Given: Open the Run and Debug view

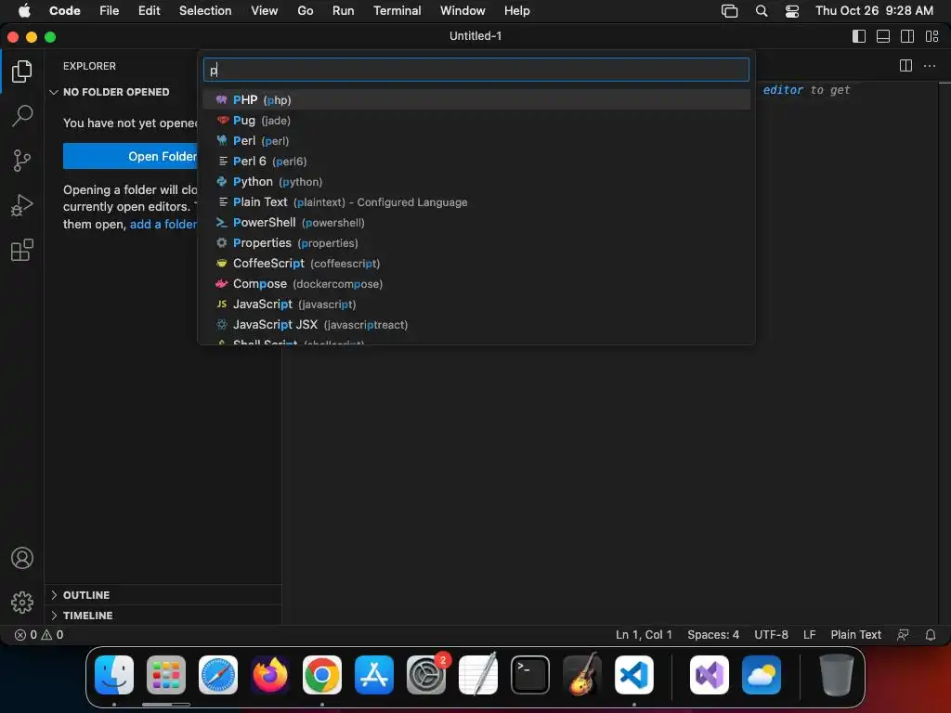Looking at the screenshot, I should point(22,205).
